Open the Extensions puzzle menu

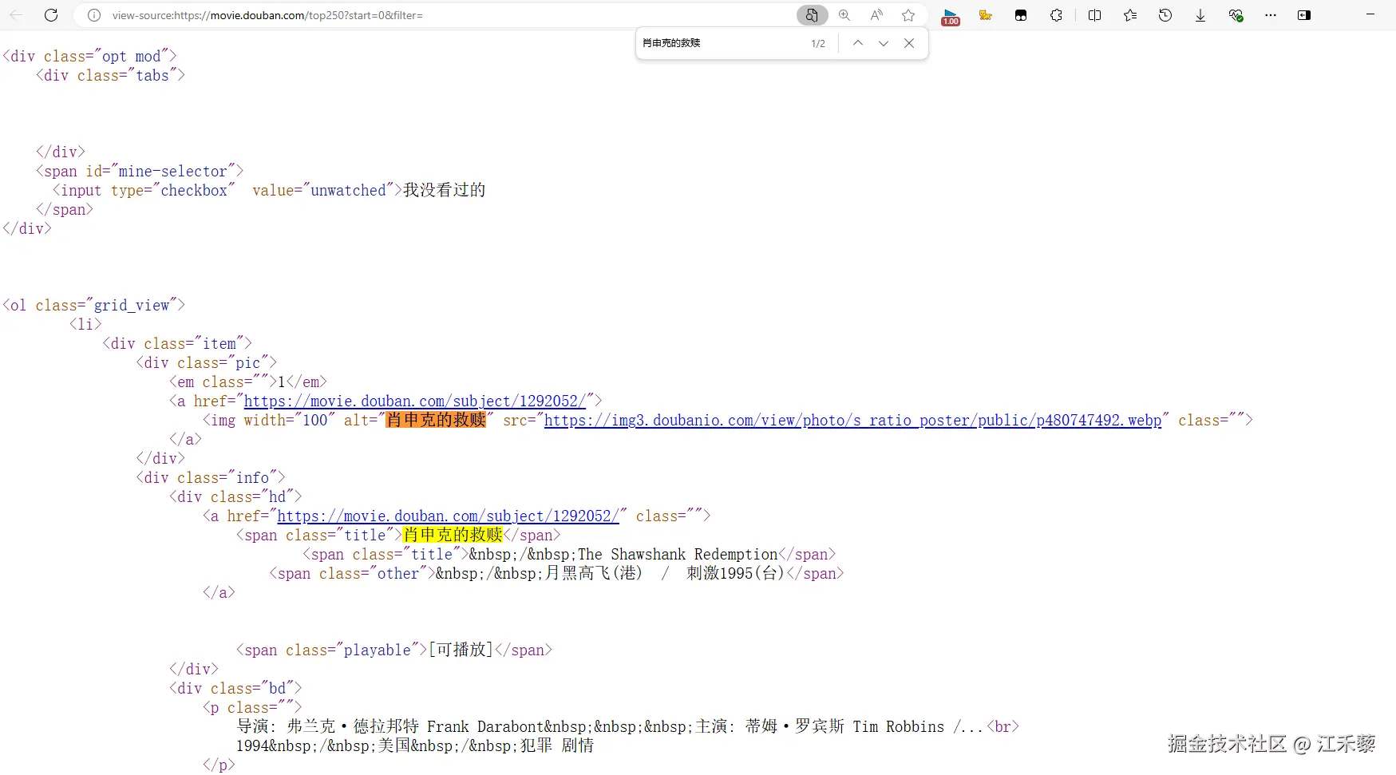click(1056, 15)
